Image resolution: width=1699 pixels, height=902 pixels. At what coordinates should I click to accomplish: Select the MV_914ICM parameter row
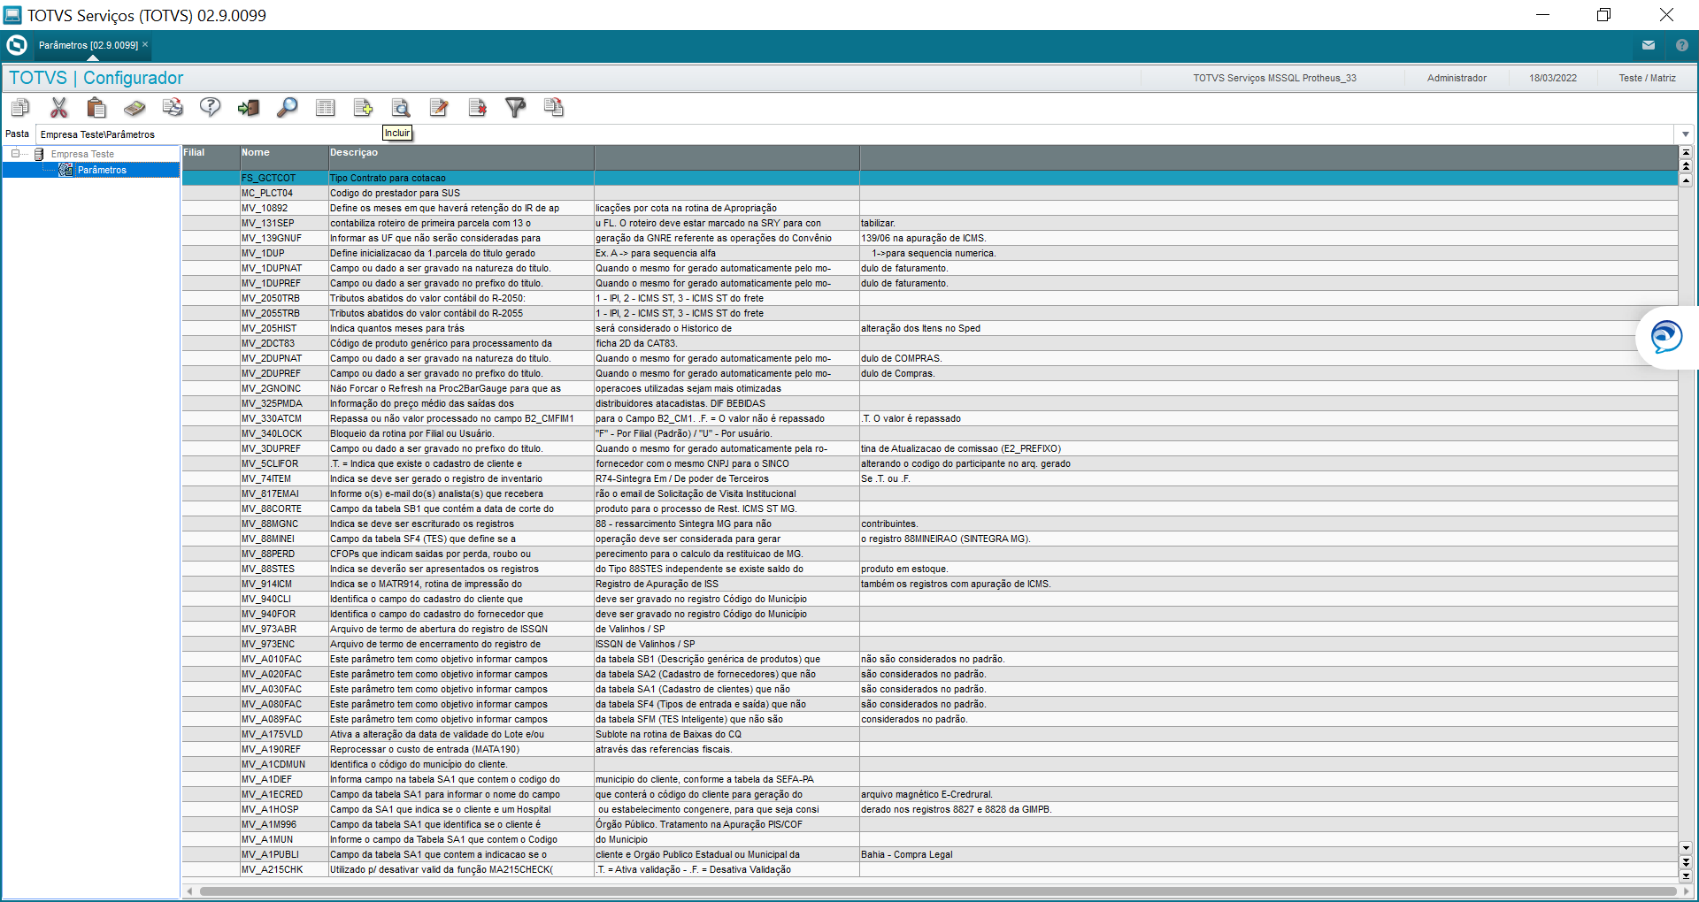click(x=930, y=584)
